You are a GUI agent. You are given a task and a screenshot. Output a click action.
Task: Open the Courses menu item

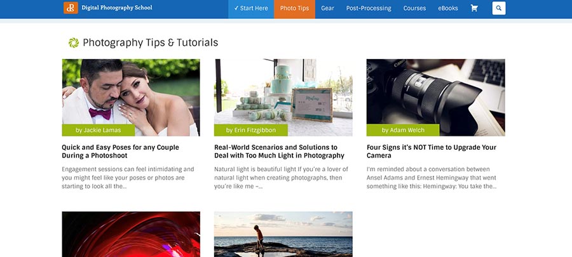tap(414, 8)
